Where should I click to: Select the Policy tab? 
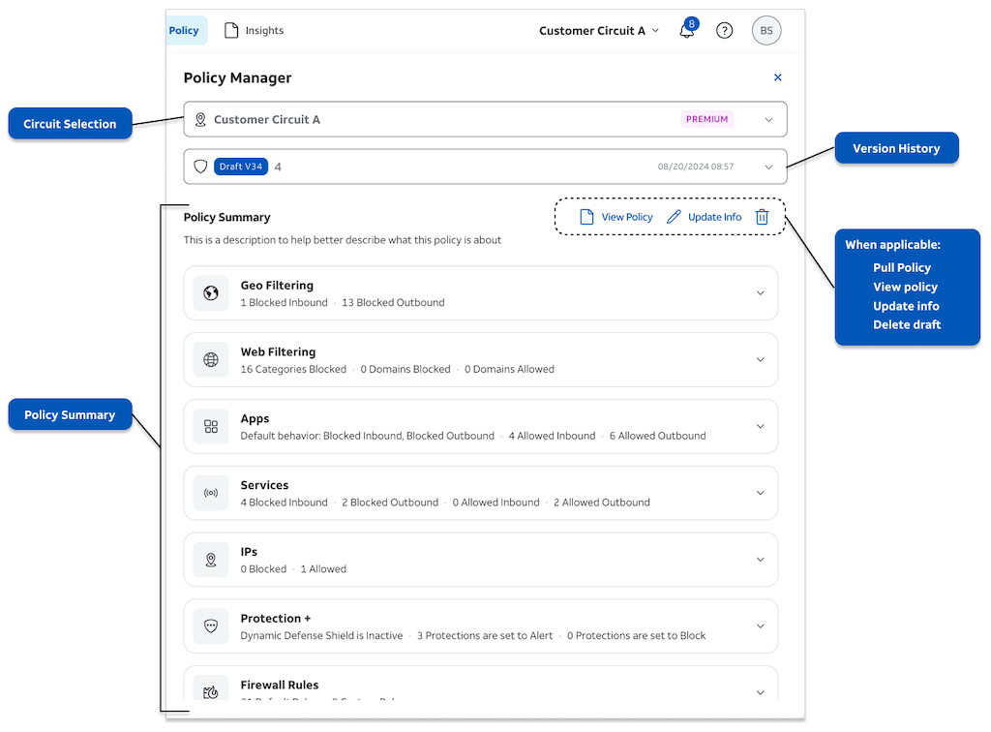(x=185, y=30)
